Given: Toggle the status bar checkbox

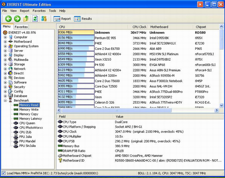Looking at the screenshot, I should point(4,173).
